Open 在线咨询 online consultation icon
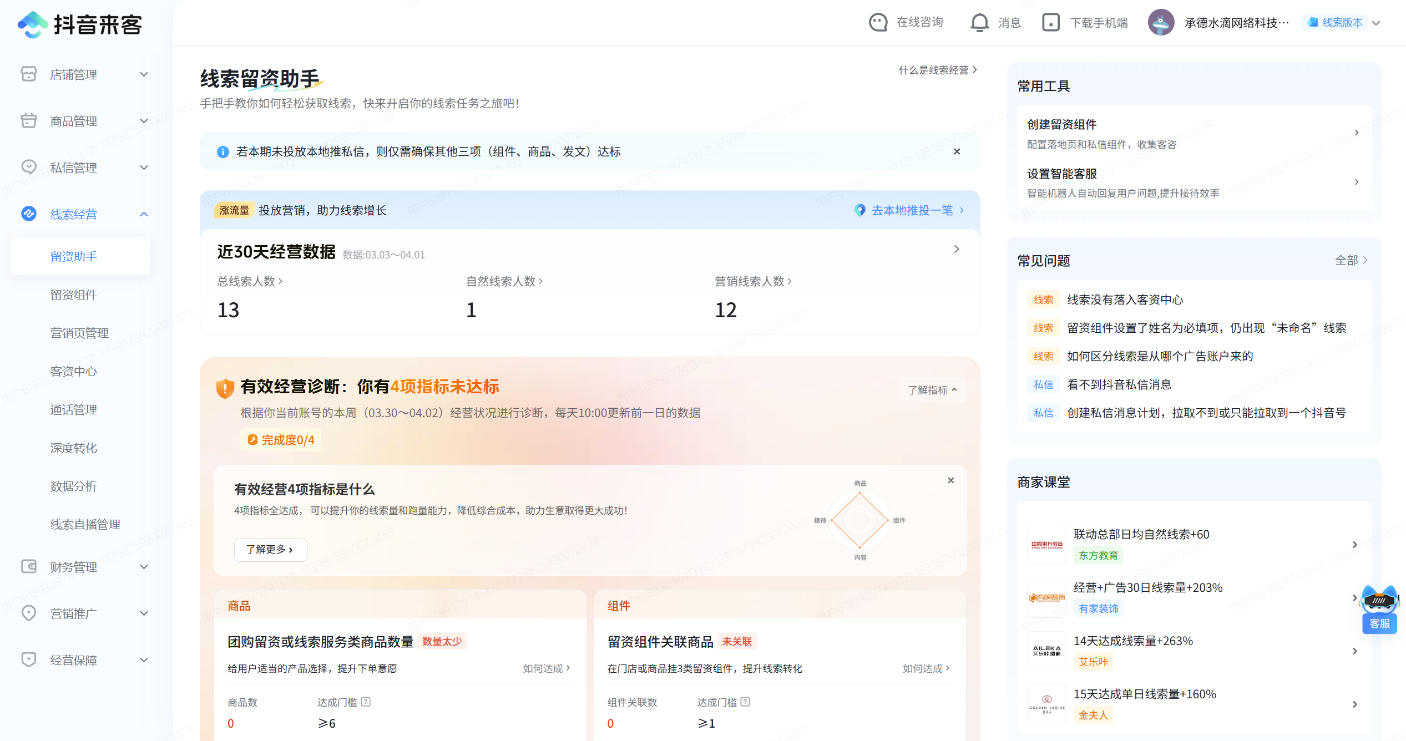Image resolution: width=1406 pixels, height=741 pixels. point(878,22)
